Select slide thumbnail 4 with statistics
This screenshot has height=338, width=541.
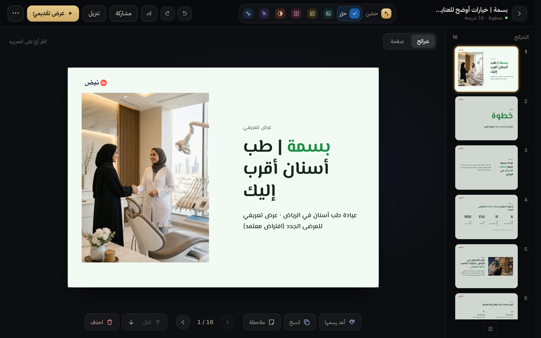[x=486, y=217]
